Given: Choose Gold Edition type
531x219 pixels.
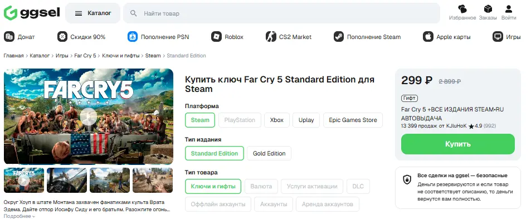Looking at the screenshot, I should tap(269, 153).
